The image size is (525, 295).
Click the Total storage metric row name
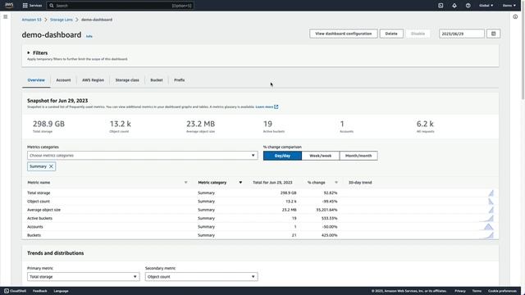[x=39, y=193]
